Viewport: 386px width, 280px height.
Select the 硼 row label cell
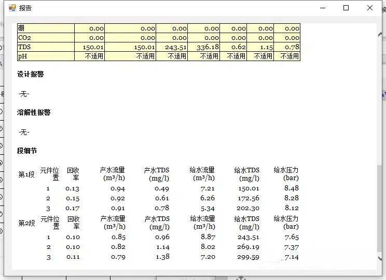[46, 28]
